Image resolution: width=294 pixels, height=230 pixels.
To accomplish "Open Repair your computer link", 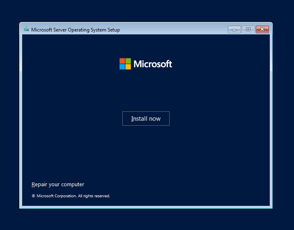I will tap(58, 185).
